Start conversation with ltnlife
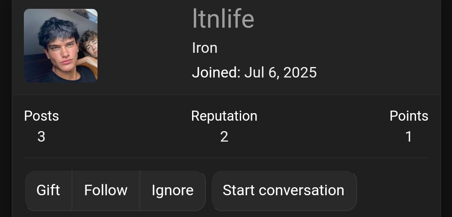452x217 pixels. (x=284, y=191)
